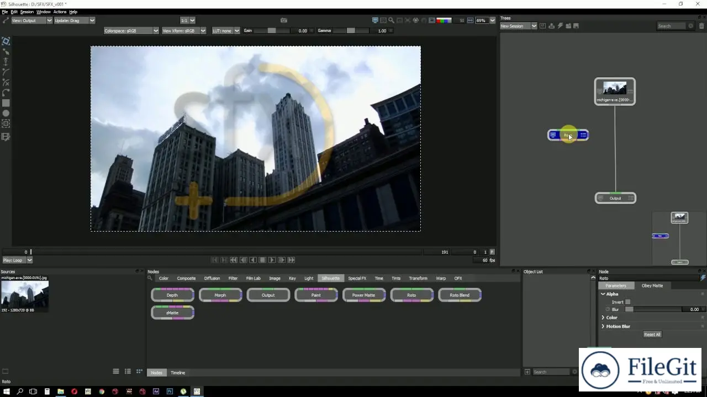The height and width of the screenshot is (397, 707).
Task: Collapse the Alpha section
Action: point(603,294)
